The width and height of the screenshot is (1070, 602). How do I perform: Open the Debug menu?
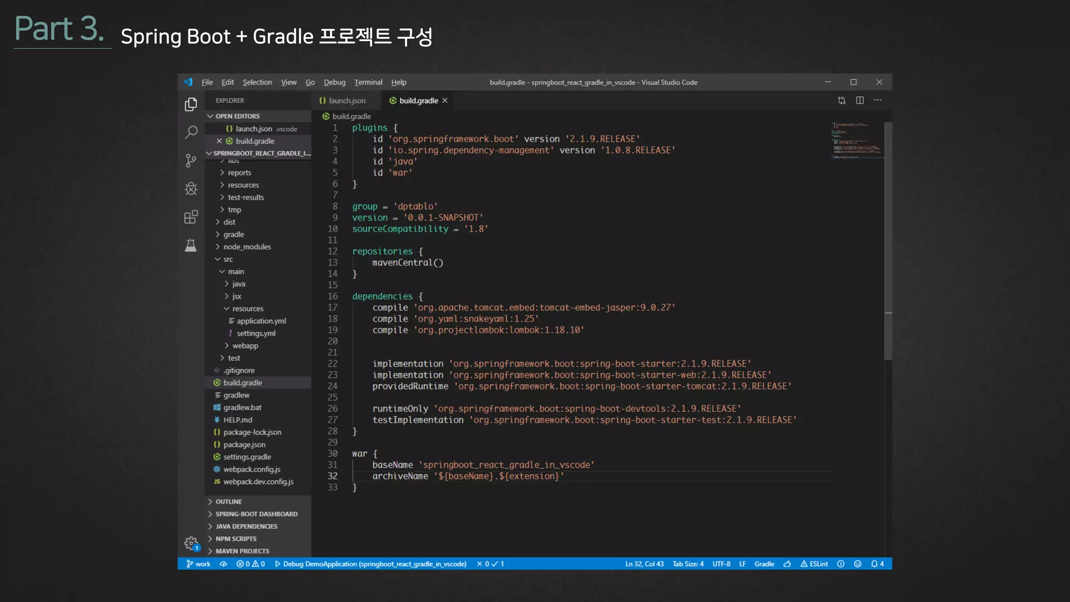pos(334,83)
